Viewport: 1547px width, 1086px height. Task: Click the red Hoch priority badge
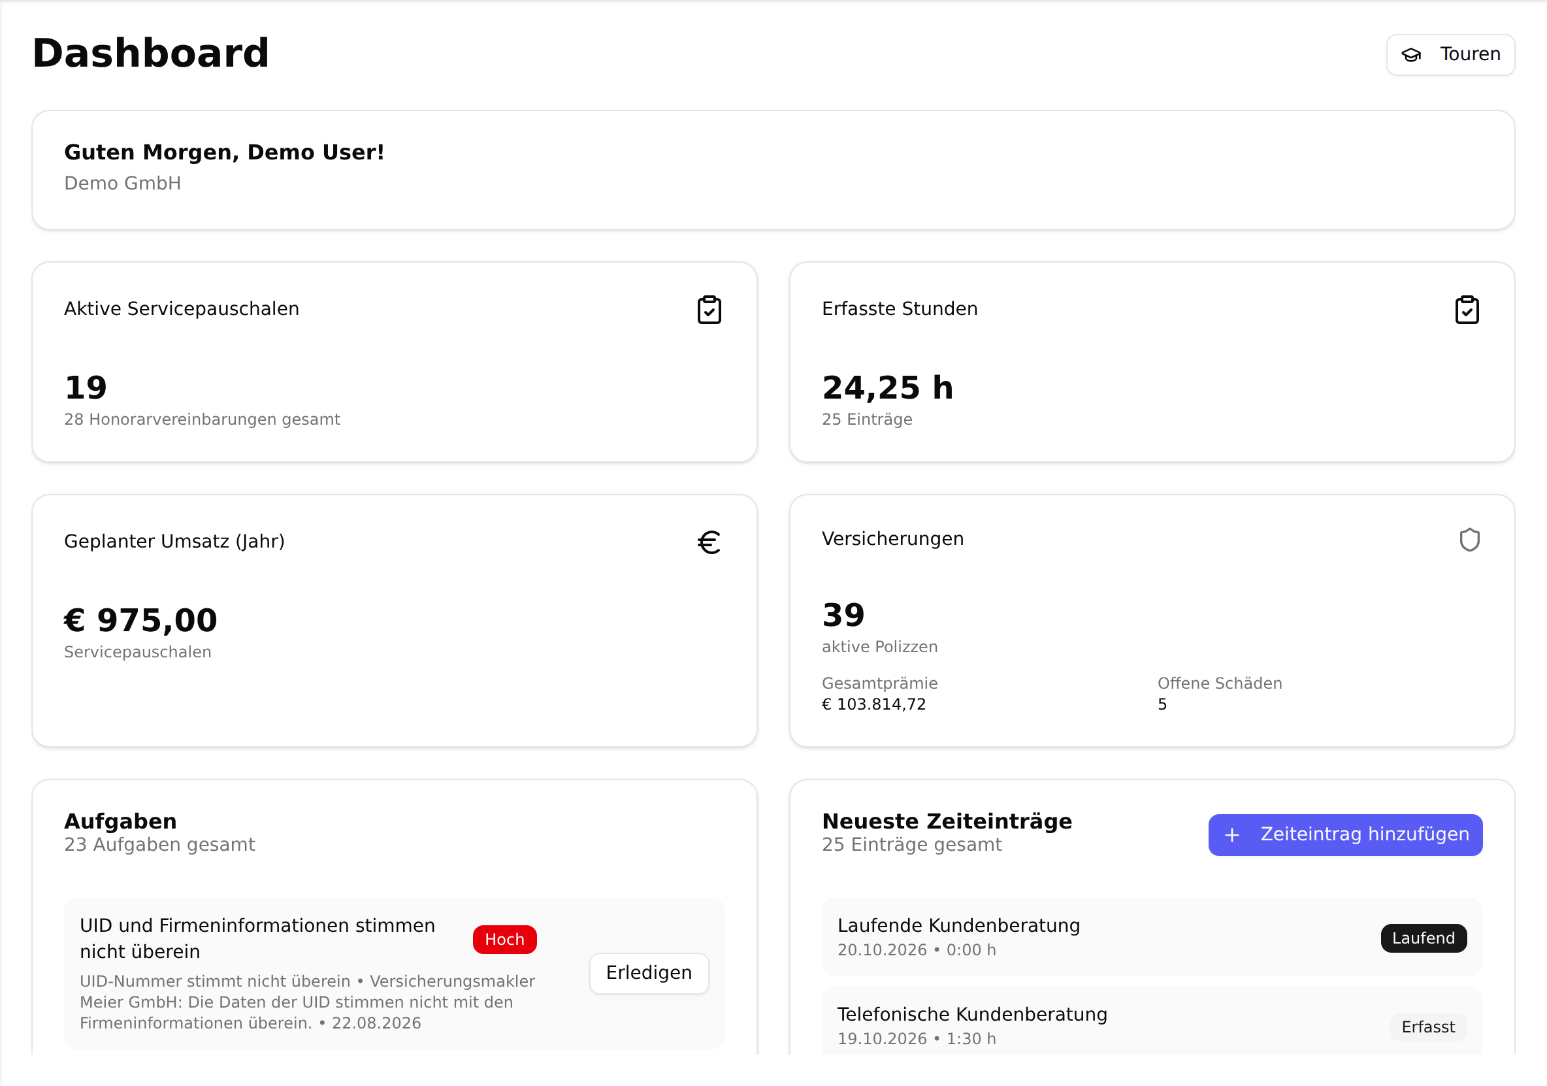click(x=504, y=940)
